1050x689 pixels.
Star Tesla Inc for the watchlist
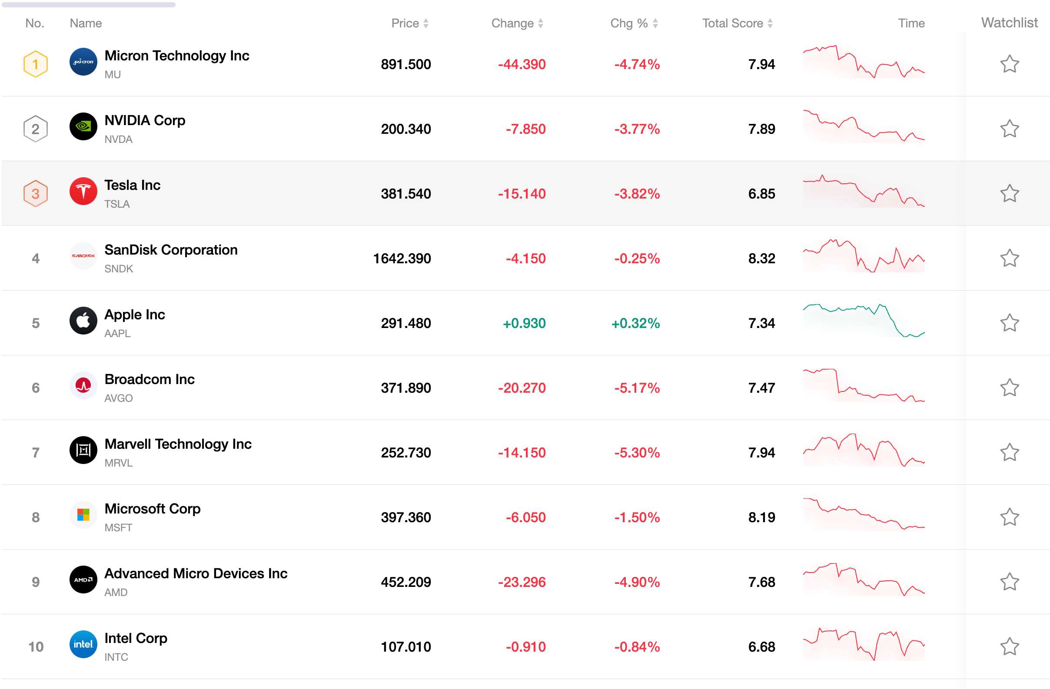tap(1010, 194)
